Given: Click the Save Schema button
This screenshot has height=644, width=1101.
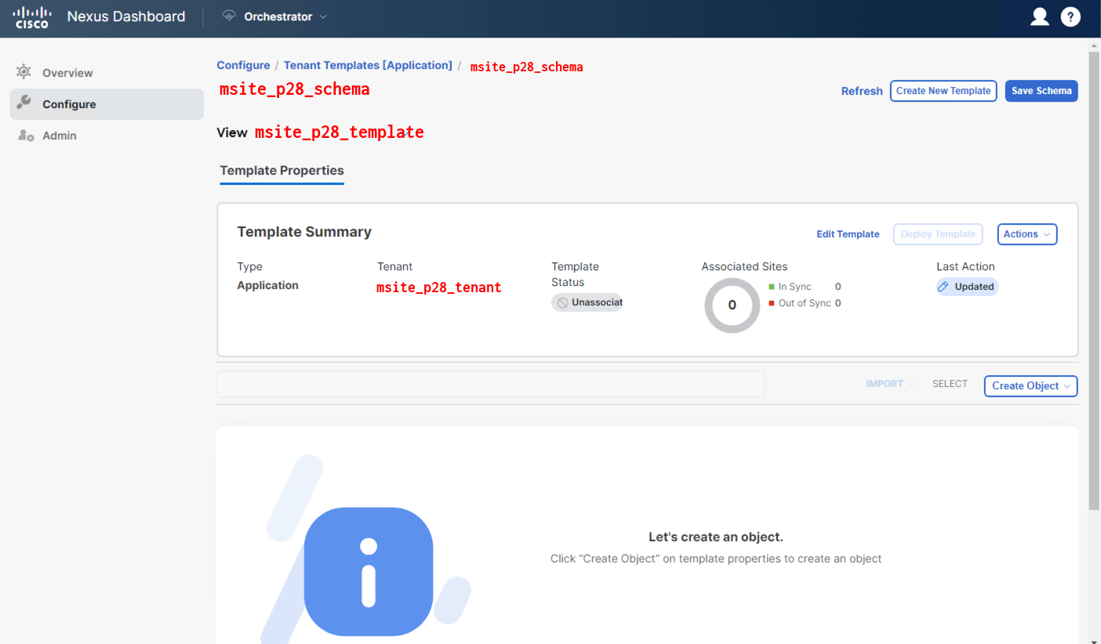Looking at the screenshot, I should [1041, 91].
